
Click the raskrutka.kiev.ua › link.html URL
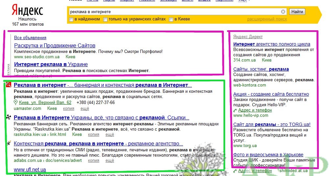(40, 135)
